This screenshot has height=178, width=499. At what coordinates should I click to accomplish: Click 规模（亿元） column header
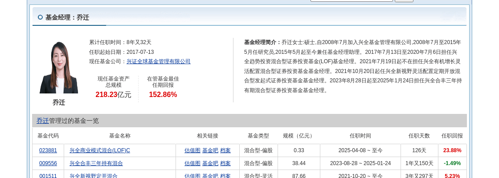[299, 136]
